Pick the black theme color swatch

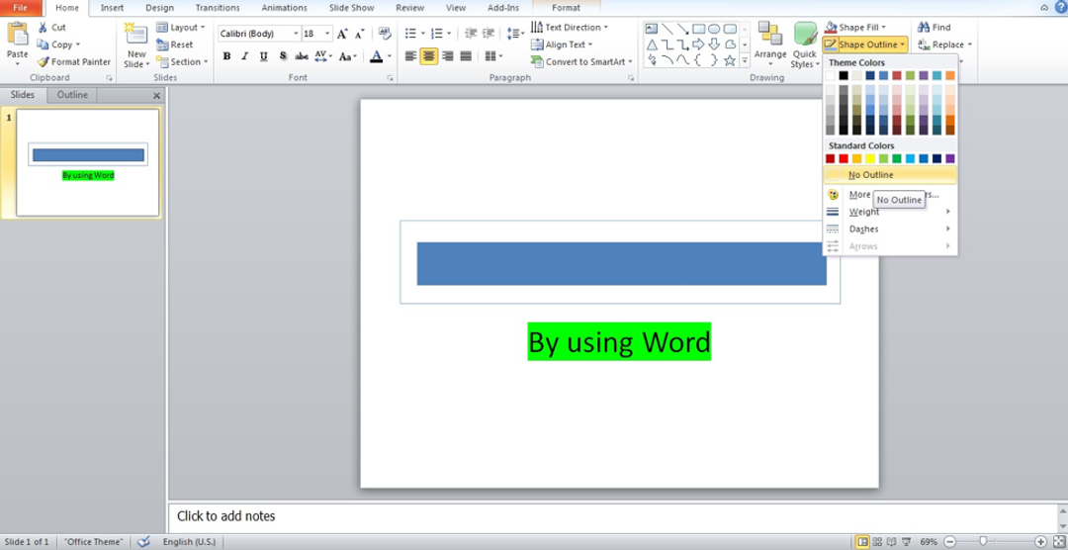[844, 75]
